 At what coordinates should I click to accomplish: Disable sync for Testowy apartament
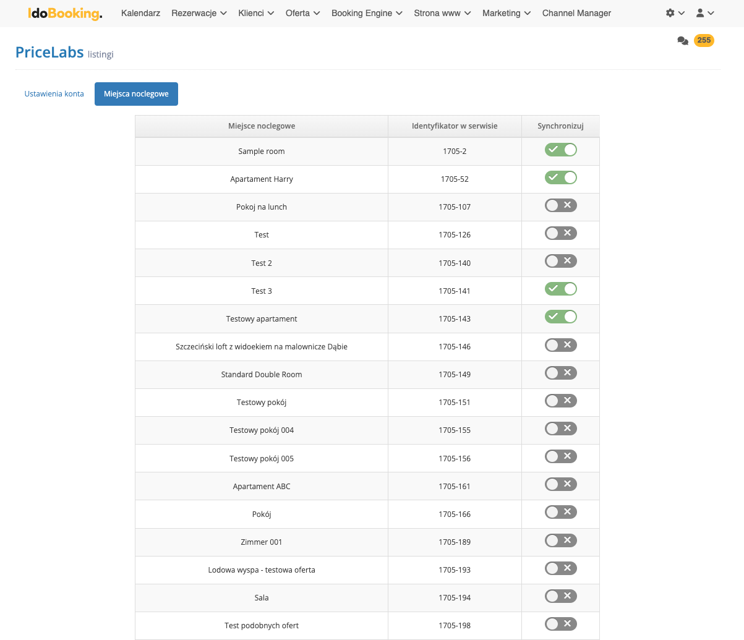tap(560, 317)
